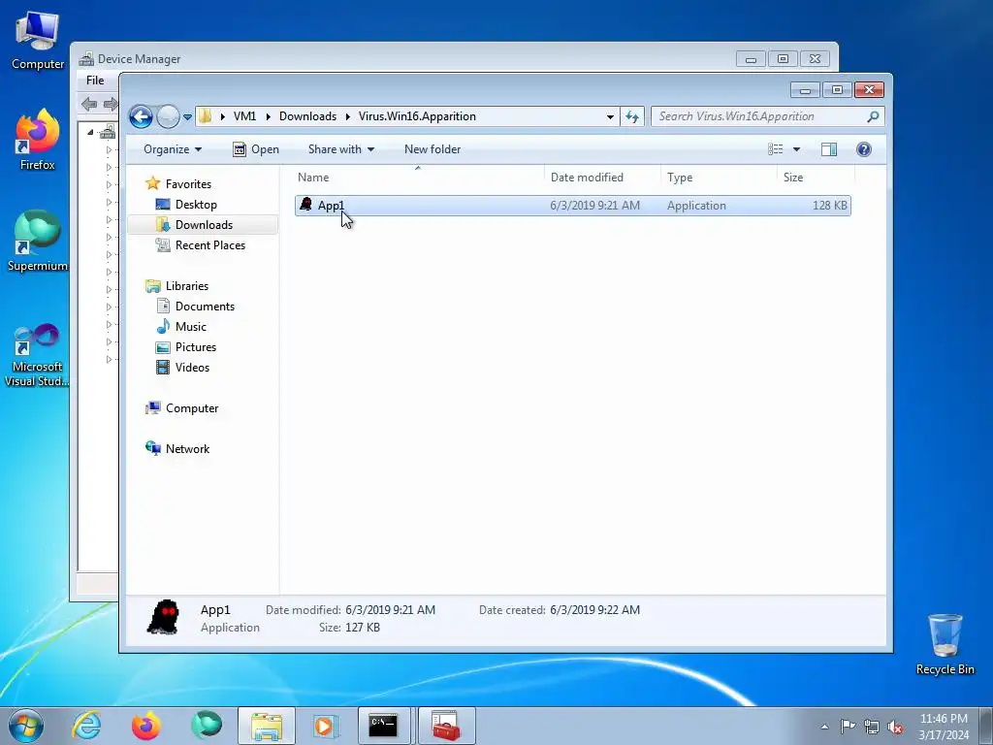Click the Windows Start button
Screen dimensions: 993x745
tap(26, 726)
